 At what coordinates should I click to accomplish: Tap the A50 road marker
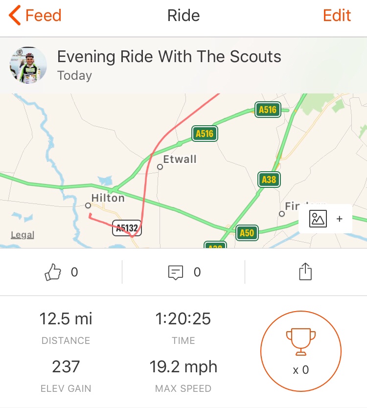247,233
